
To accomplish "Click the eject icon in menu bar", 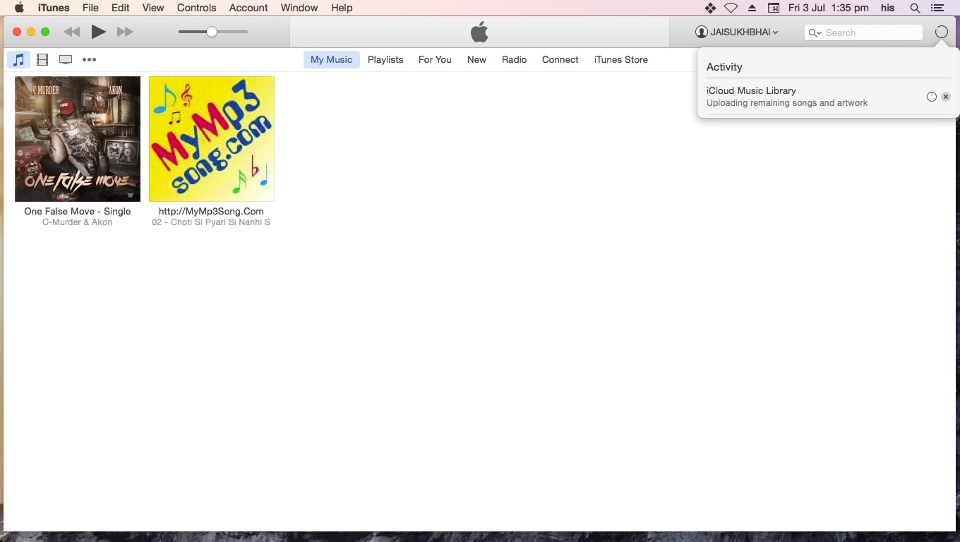I will 752,8.
